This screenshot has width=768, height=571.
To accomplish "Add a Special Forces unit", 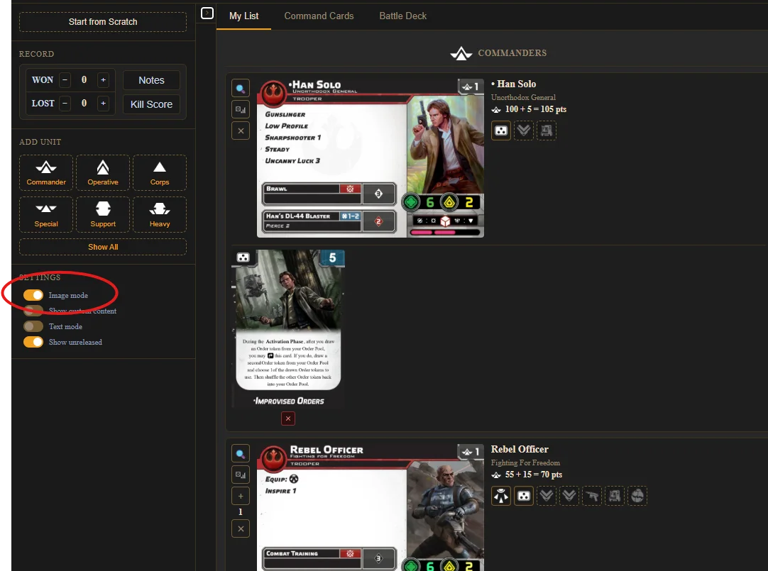I will tap(46, 214).
